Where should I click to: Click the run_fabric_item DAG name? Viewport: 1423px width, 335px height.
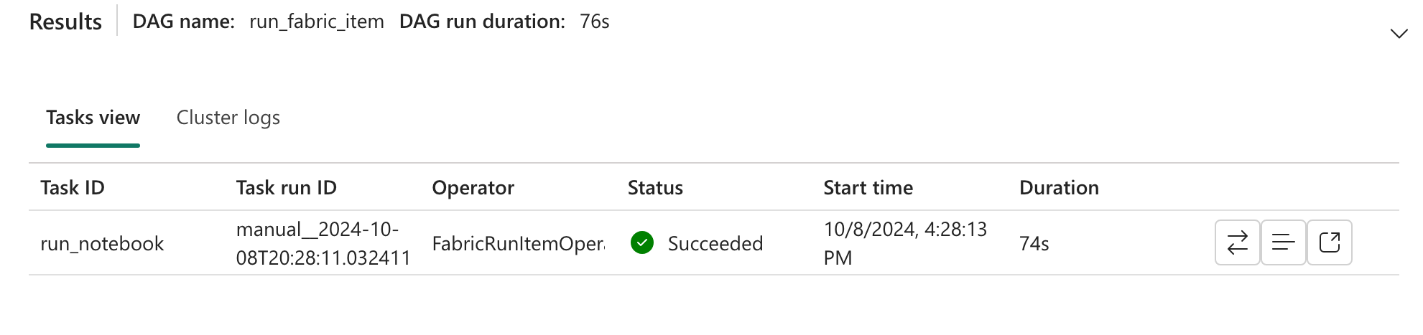(x=317, y=22)
